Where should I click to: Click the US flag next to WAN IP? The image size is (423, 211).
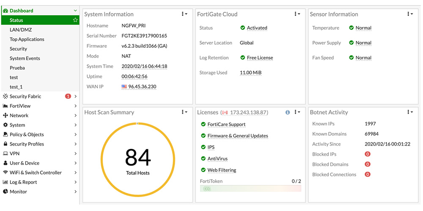pos(124,87)
